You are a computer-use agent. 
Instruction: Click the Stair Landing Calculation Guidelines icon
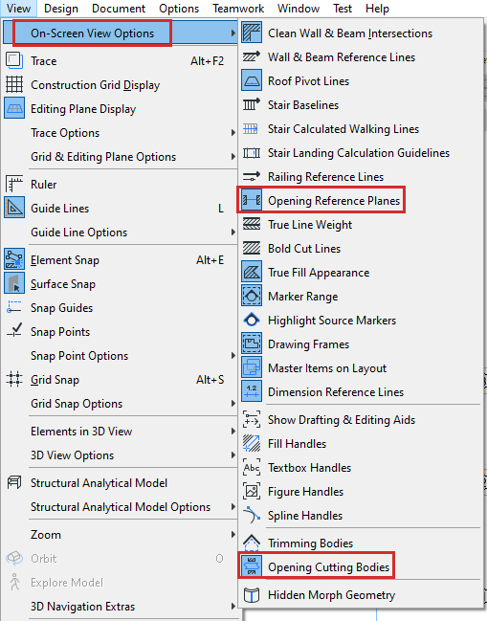click(252, 152)
